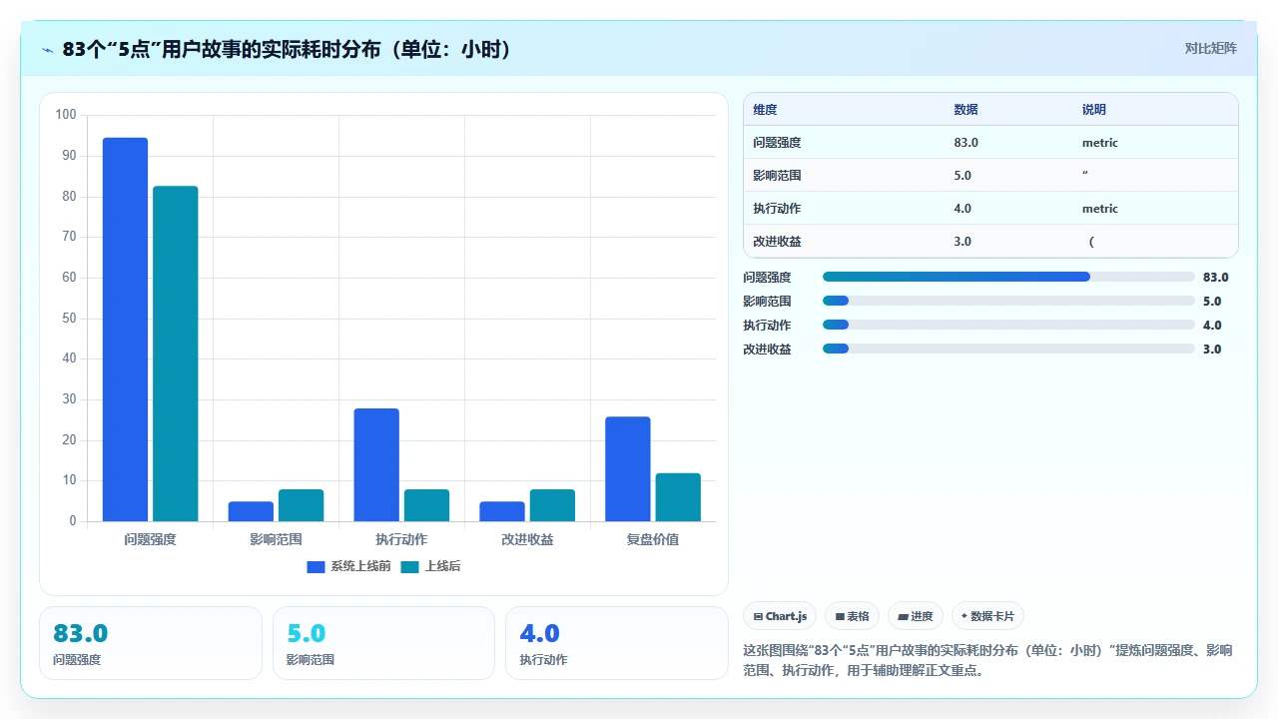Select the 影响范围 table row cell
This screenshot has width=1278, height=719.
(777, 175)
